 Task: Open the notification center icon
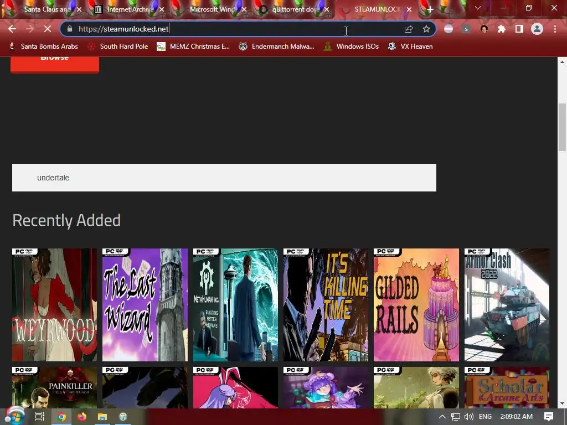pos(549,417)
